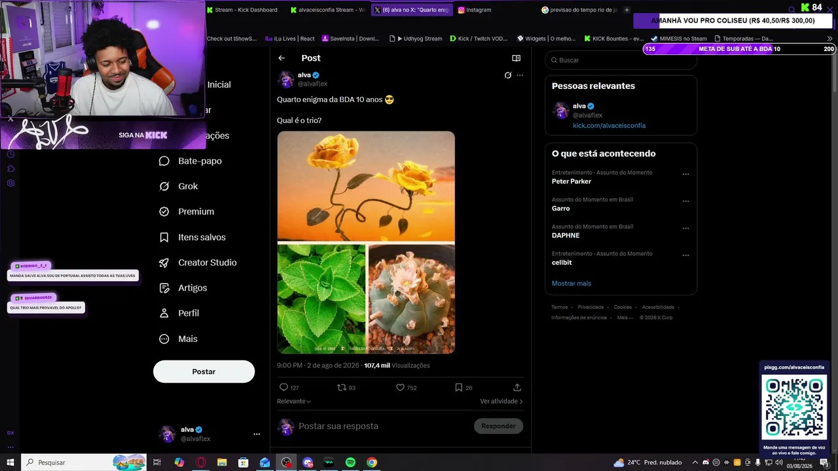This screenshot has height=471, width=838.
Task: Open the Garro trending topic
Action: coord(561,208)
